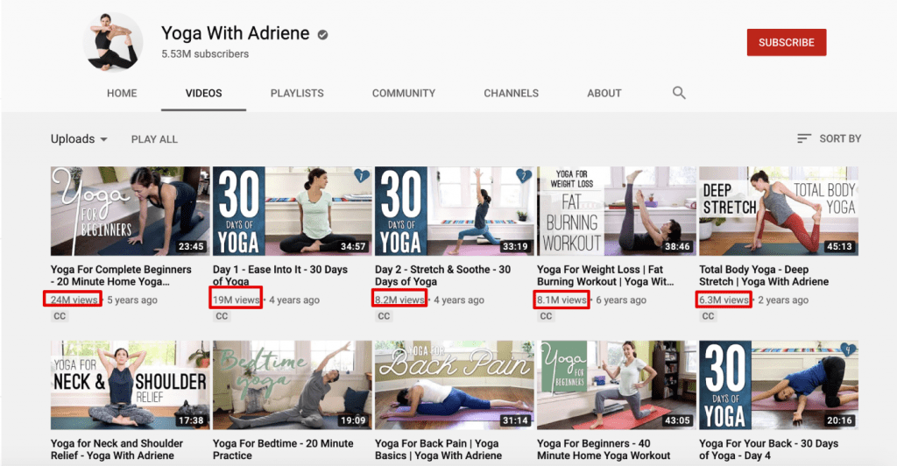Go to the COMMUNITY tab

(404, 93)
